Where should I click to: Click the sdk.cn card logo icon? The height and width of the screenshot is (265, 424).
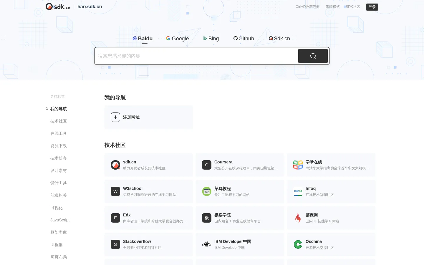tap(115, 165)
